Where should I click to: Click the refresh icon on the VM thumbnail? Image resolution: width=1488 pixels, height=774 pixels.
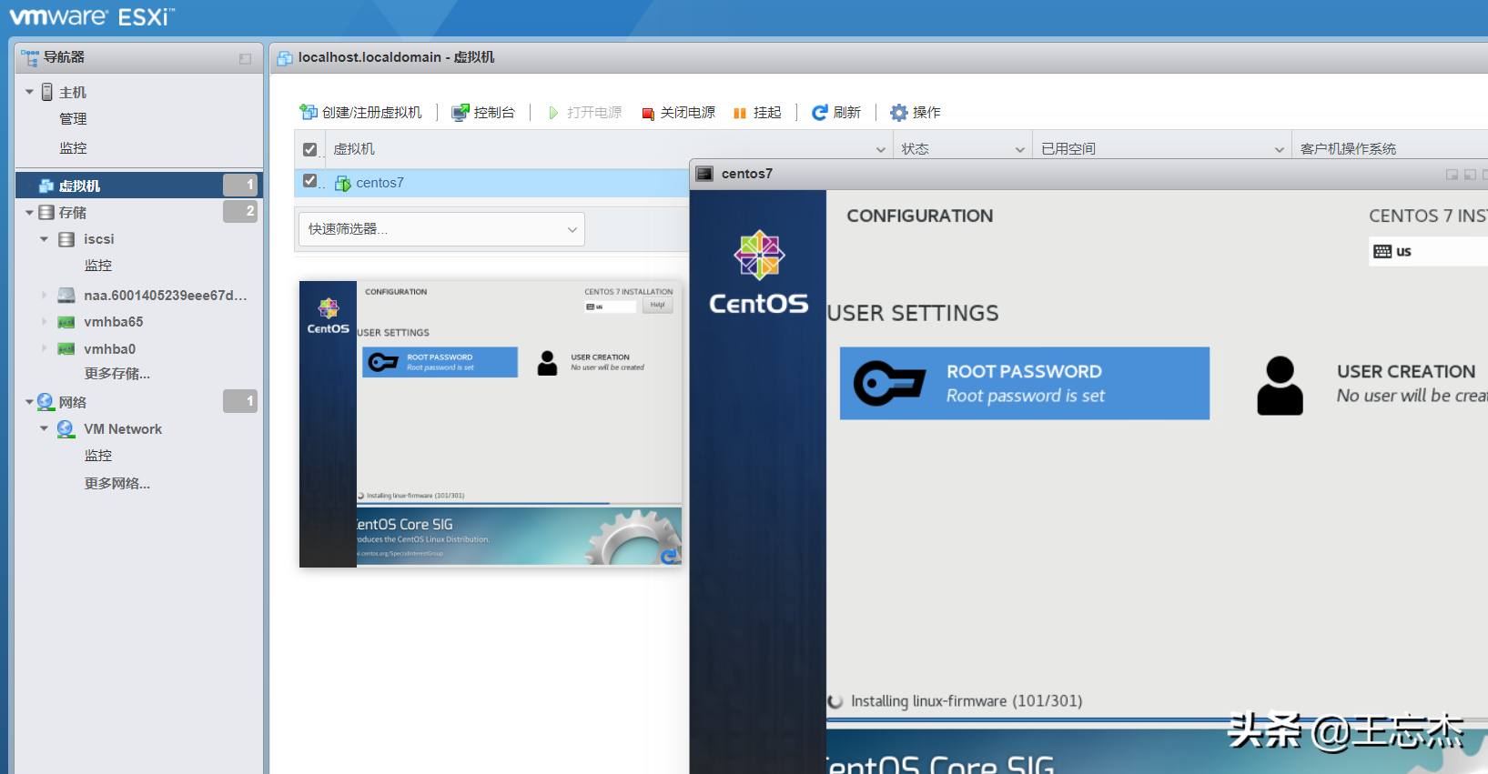tap(670, 556)
